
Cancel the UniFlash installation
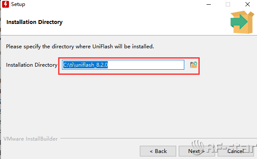point(236,151)
